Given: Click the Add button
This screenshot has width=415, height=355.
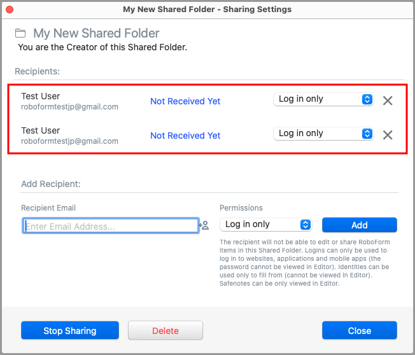Looking at the screenshot, I should [x=360, y=225].
